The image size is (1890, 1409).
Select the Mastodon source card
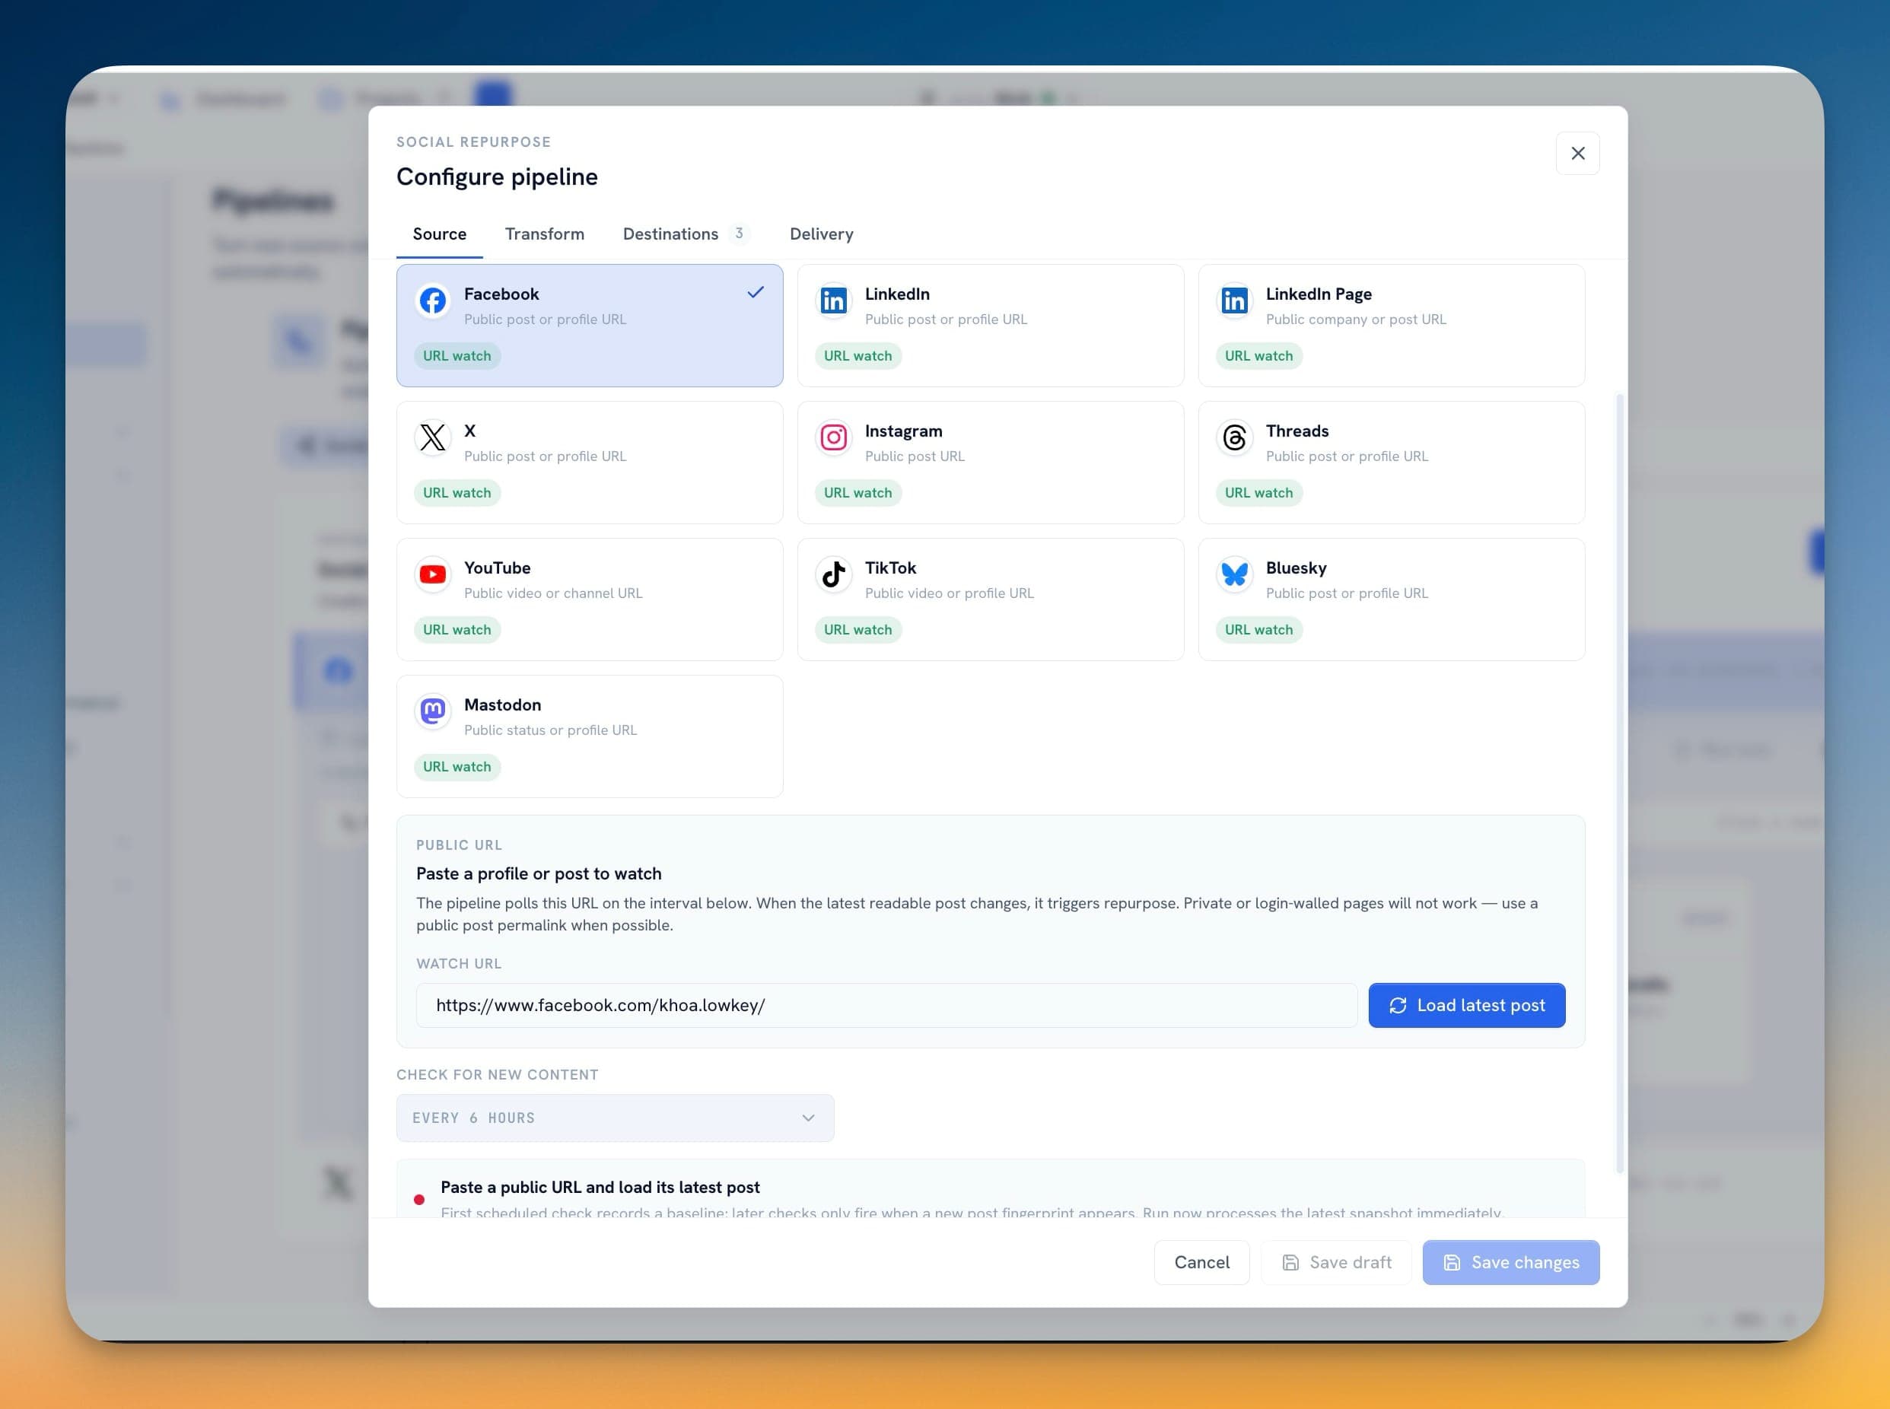590,736
